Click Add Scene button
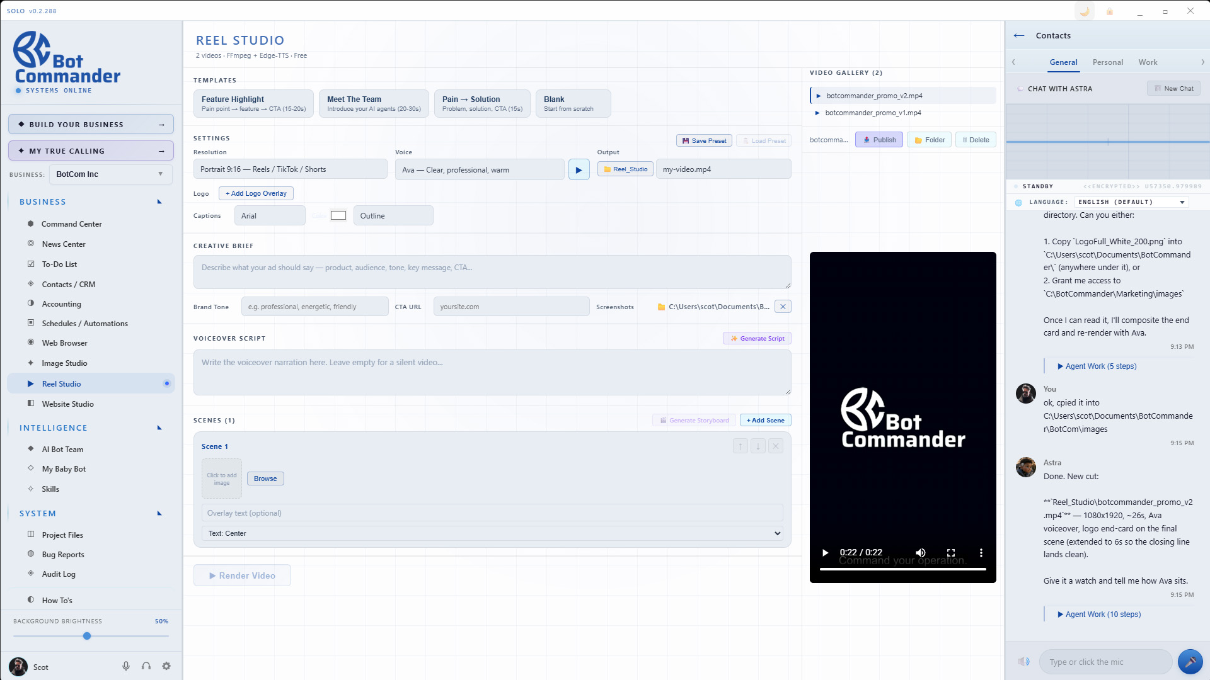This screenshot has width=1210, height=680. coord(765,421)
